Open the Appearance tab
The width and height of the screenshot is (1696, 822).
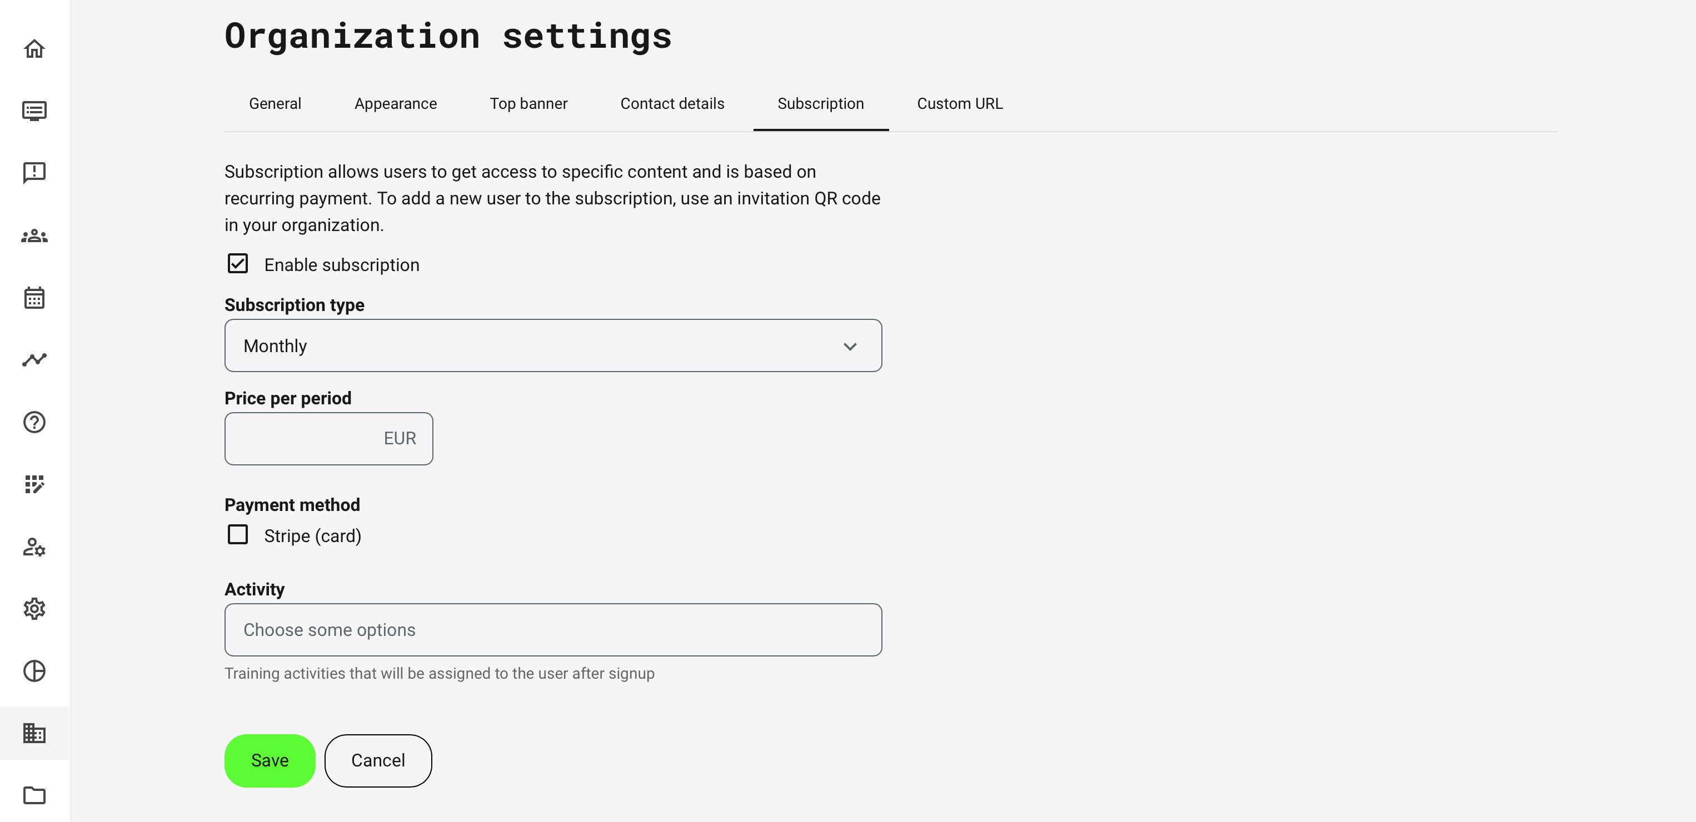(395, 104)
